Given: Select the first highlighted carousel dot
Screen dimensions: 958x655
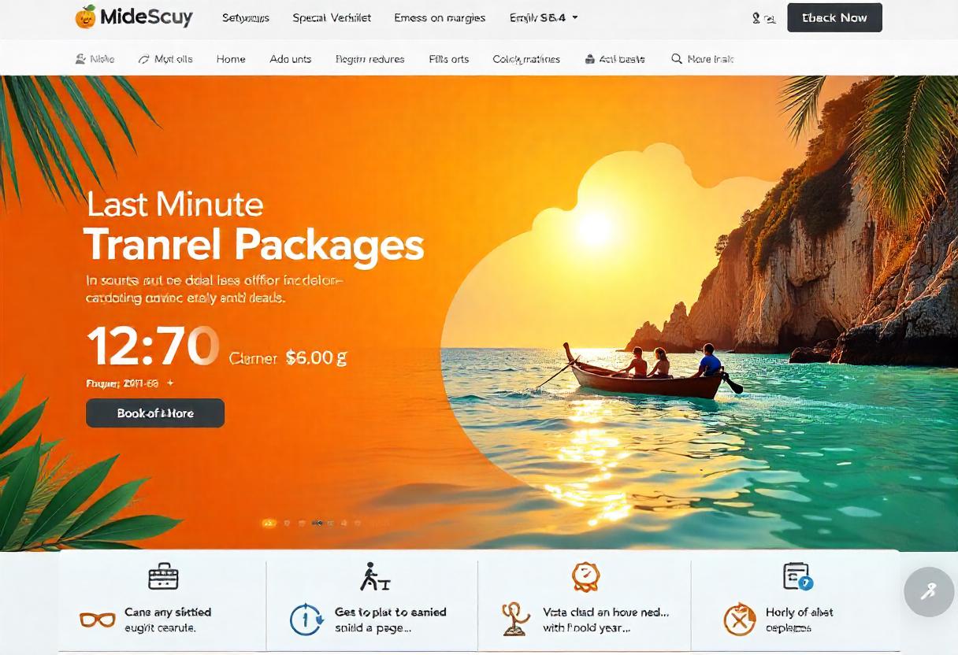Looking at the screenshot, I should point(269,523).
